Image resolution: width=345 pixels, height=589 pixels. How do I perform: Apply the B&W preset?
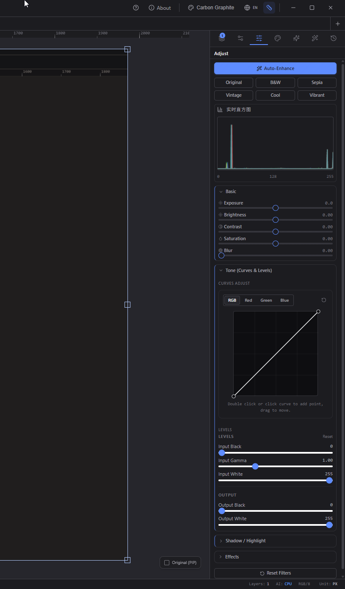pyautogui.click(x=275, y=82)
